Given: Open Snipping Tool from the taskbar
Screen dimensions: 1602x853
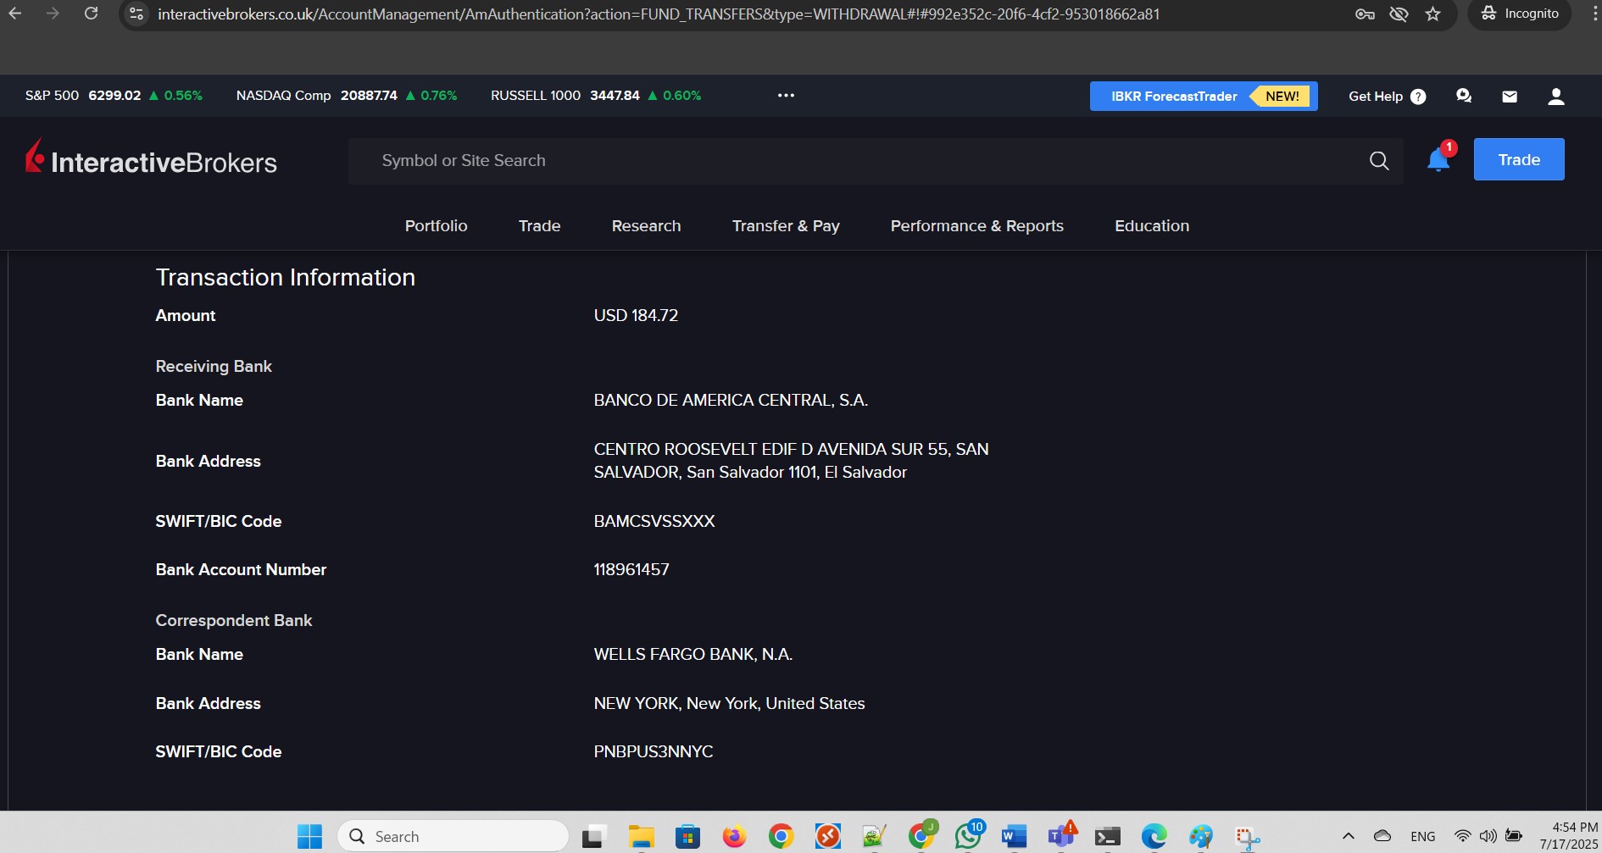Looking at the screenshot, I should tap(1248, 837).
